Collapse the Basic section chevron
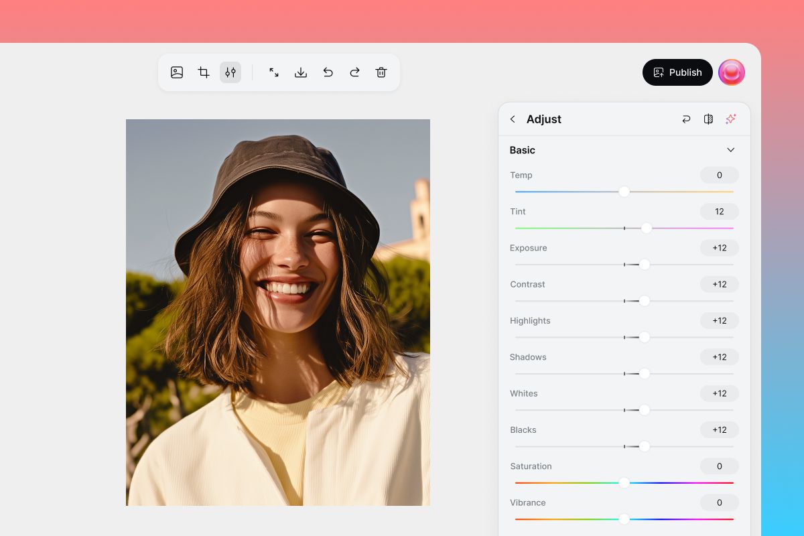The width and height of the screenshot is (804, 536). pyautogui.click(x=731, y=150)
